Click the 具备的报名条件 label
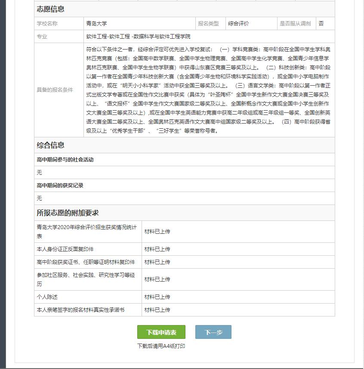Image resolution: width=364 pixels, height=369 pixels. [55, 90]
